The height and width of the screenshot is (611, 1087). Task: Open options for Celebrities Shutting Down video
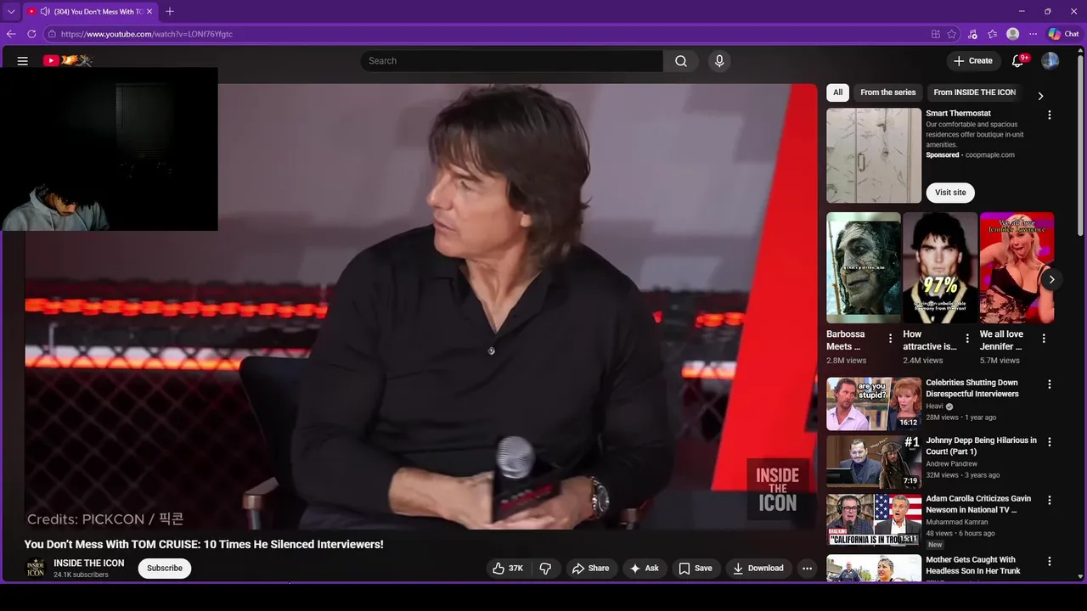[1049, 384]
